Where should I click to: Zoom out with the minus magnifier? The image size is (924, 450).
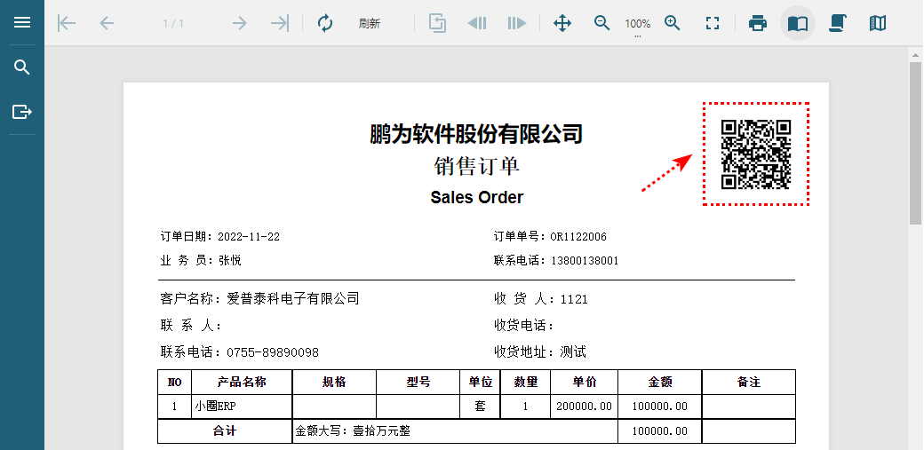[x=602, y=23]
